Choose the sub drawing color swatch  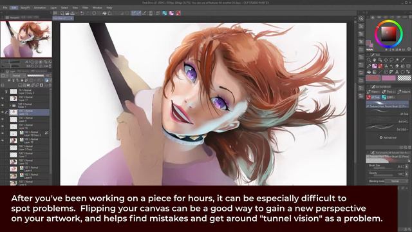(x=388, y=78)
